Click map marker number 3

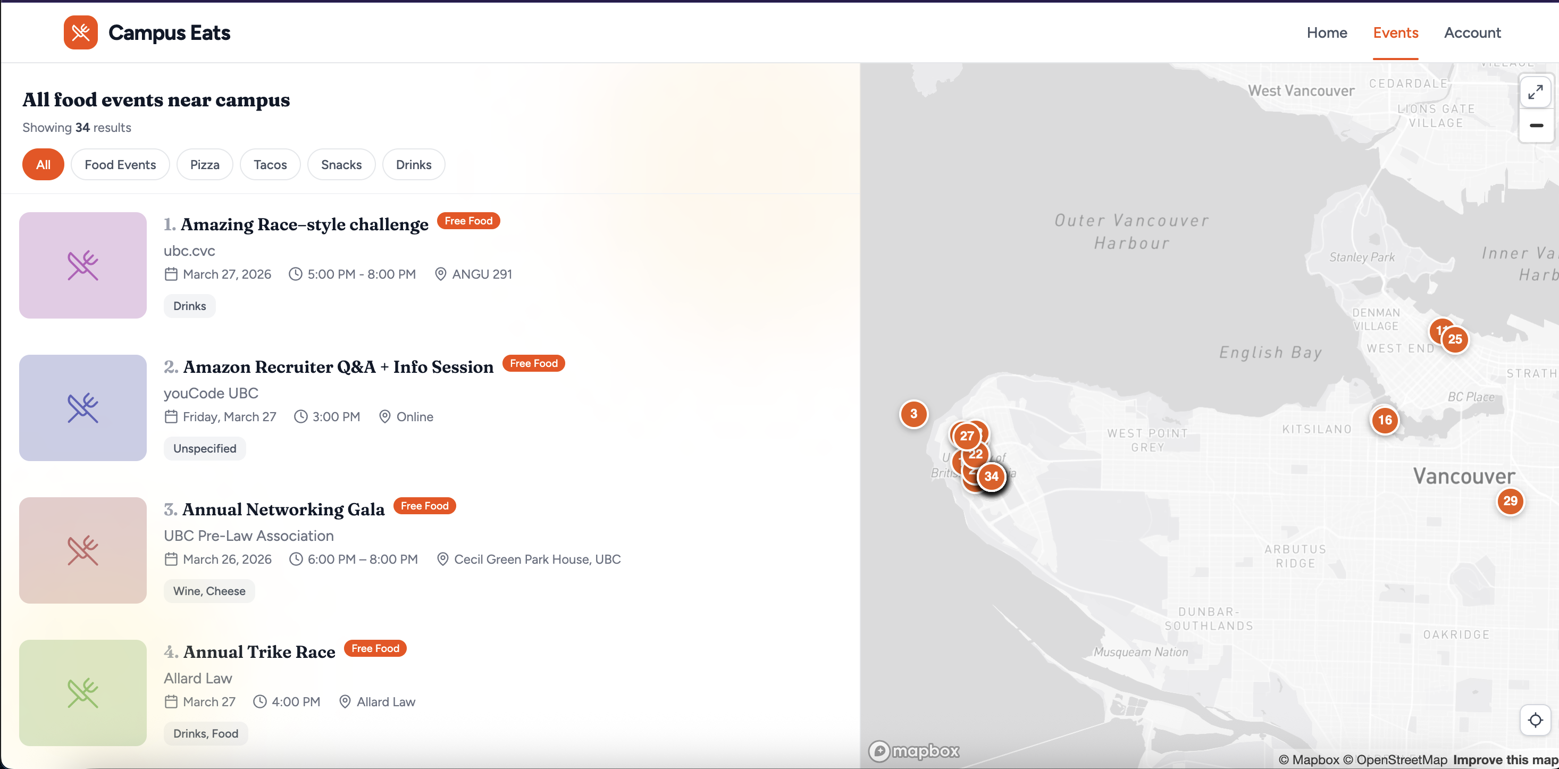pos(913,414)
